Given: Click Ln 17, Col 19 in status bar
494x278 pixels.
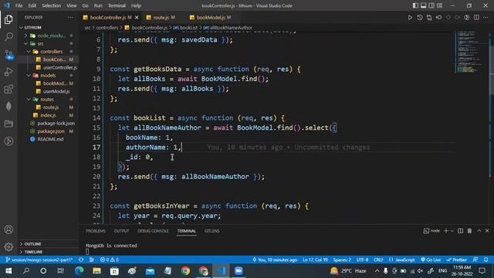Looking at the screenshot, I should coord(315,259).
